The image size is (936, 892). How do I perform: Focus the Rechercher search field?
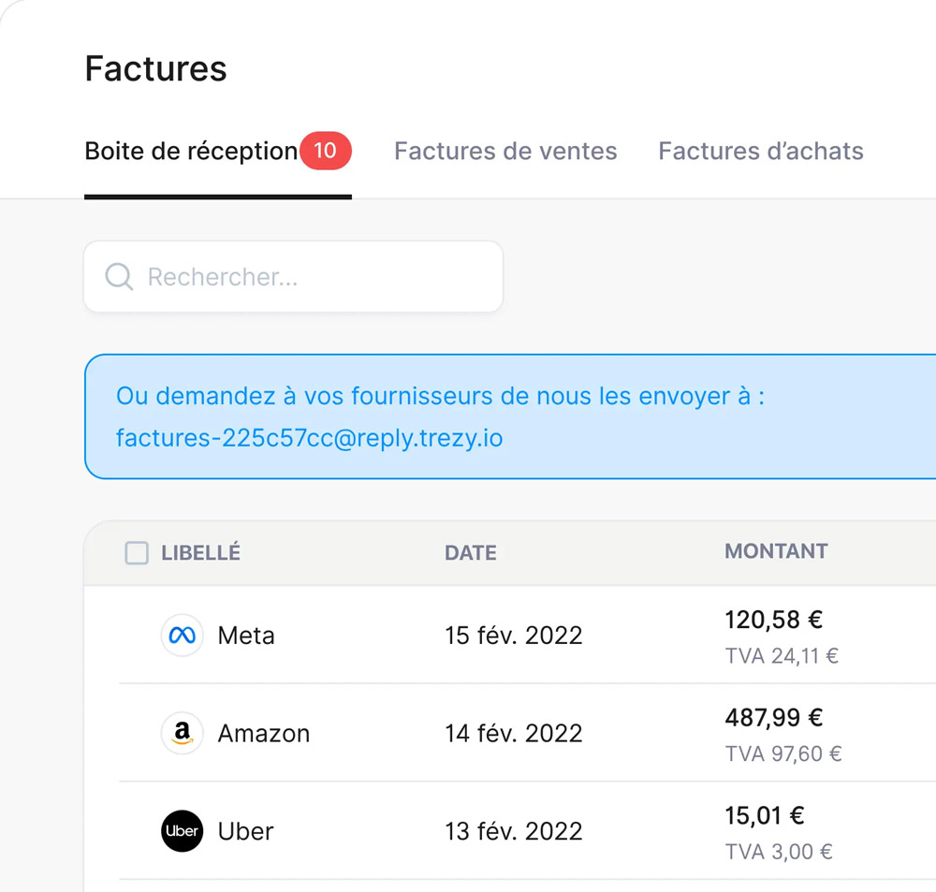point(293,277)
